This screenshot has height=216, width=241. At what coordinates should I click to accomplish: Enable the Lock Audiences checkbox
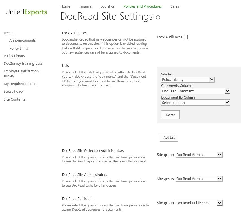tap(186, 37)
